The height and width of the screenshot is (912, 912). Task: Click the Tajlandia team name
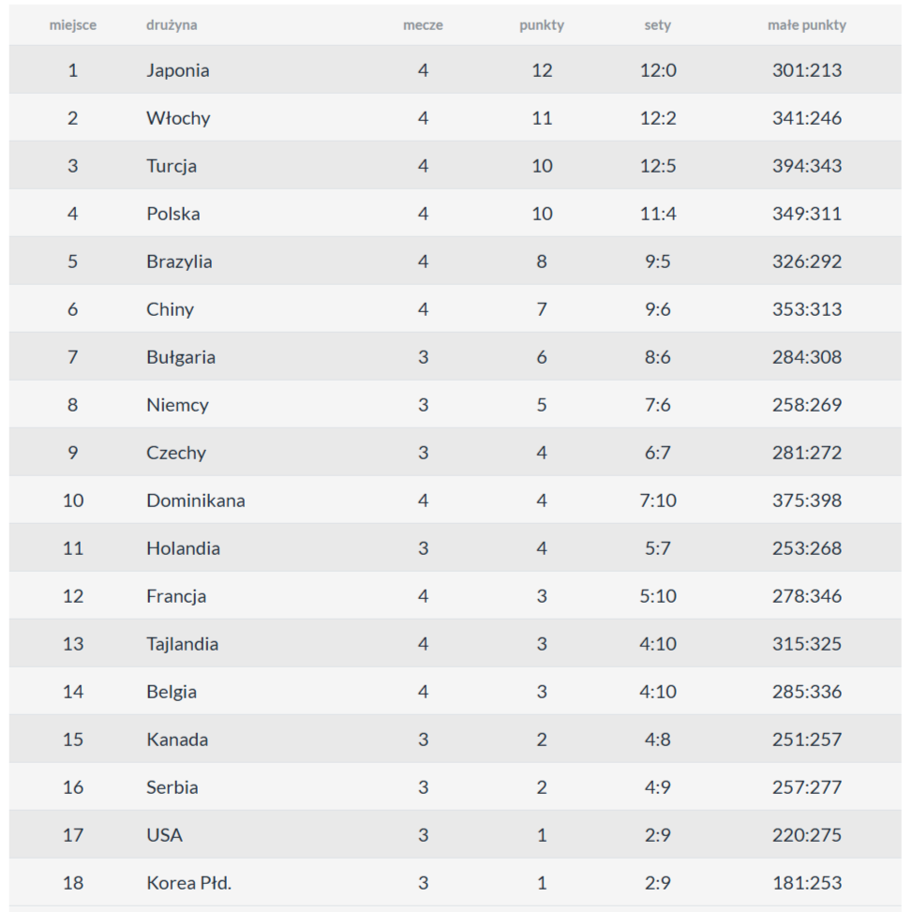coord(182,644)
